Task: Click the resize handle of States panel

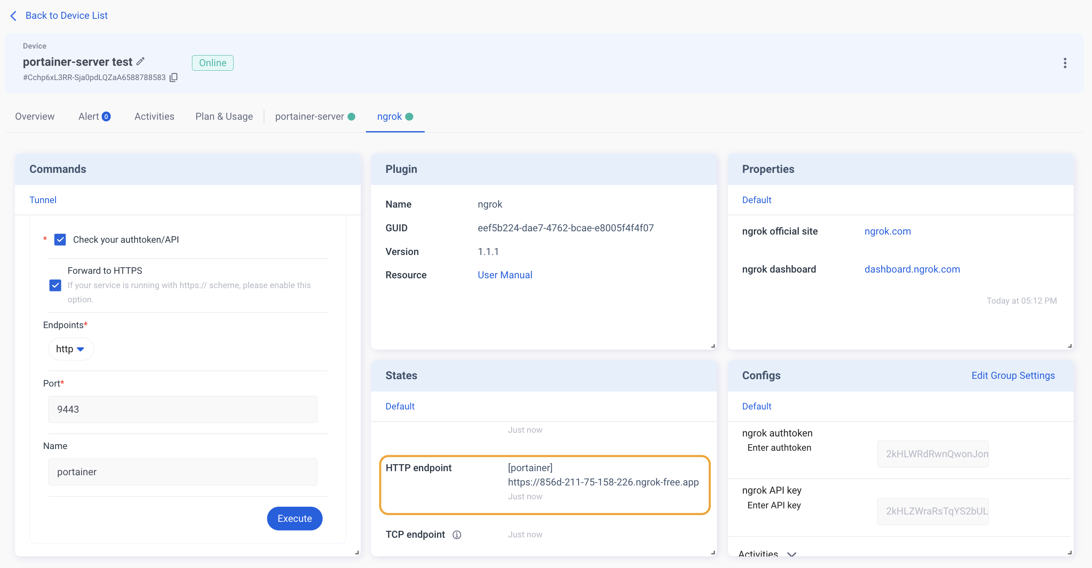Action: coord(713,552)
